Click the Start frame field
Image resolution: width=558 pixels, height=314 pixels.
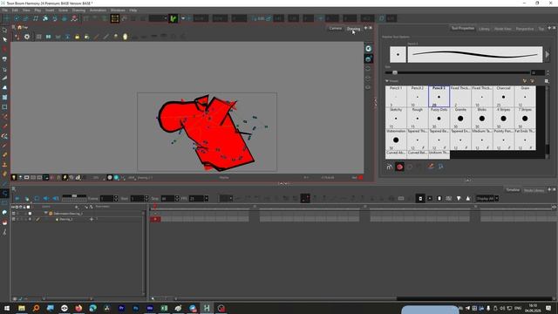coord(137,198)
